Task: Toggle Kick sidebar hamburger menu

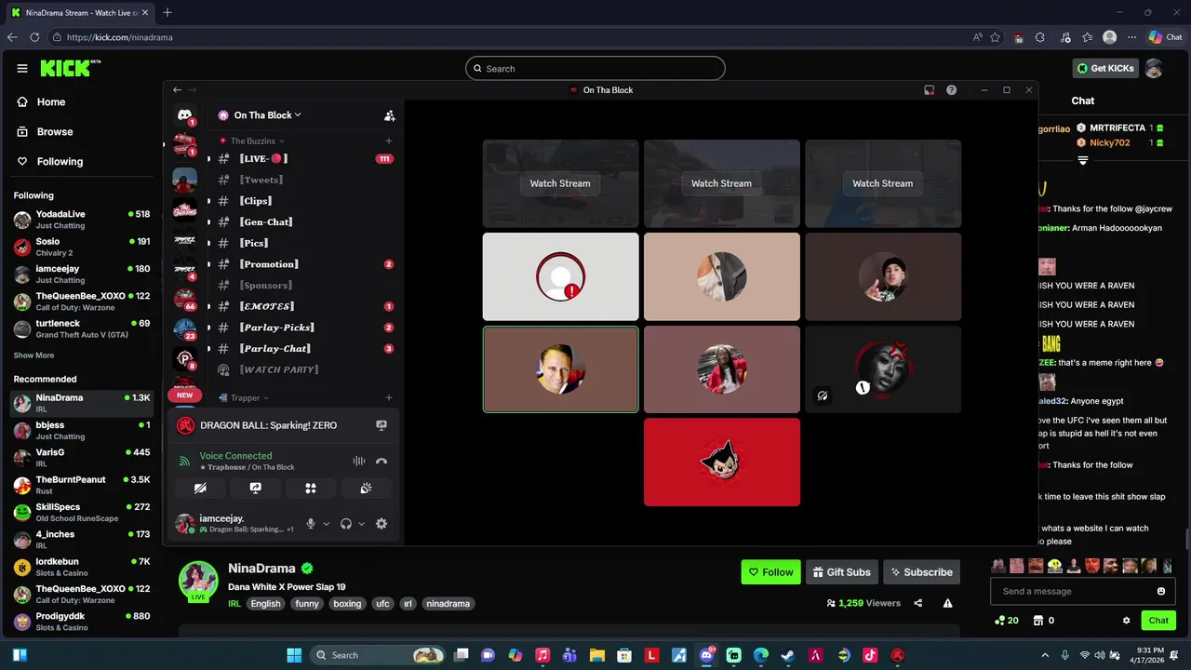Action: [22, 68]
